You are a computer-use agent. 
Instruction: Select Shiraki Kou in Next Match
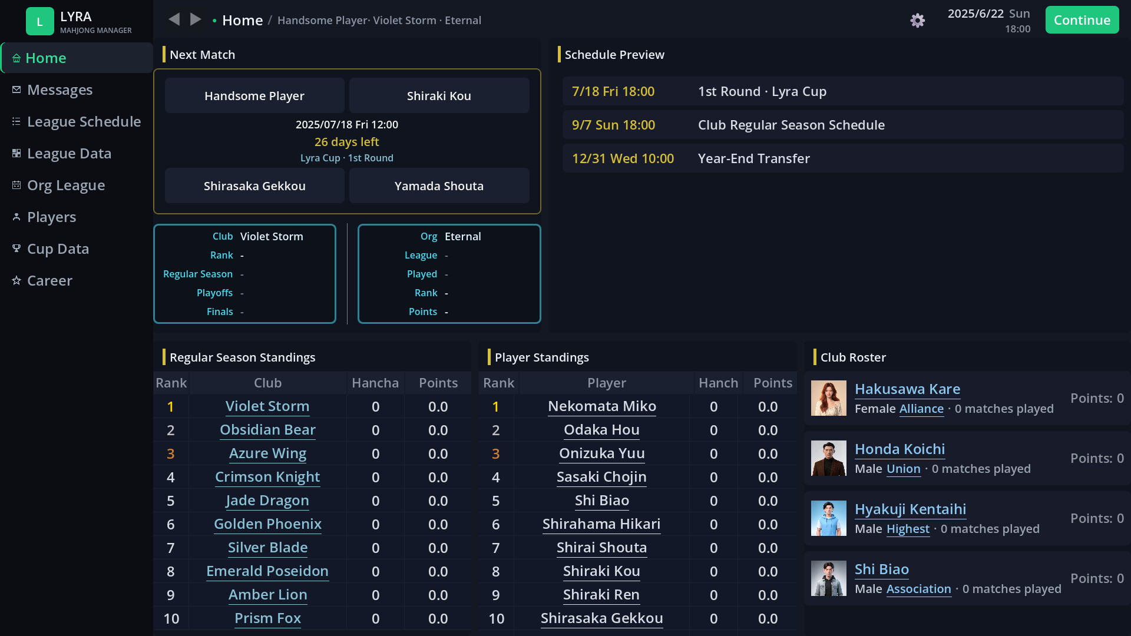[439, 95]
